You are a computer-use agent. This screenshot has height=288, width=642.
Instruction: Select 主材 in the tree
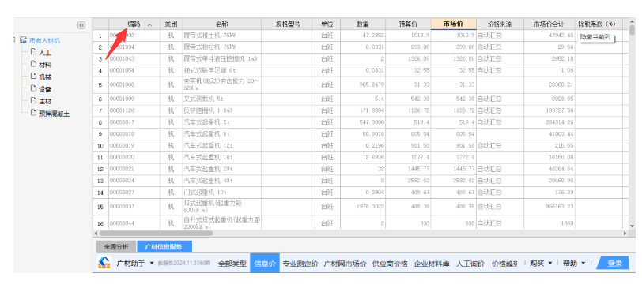click(45, 101)
